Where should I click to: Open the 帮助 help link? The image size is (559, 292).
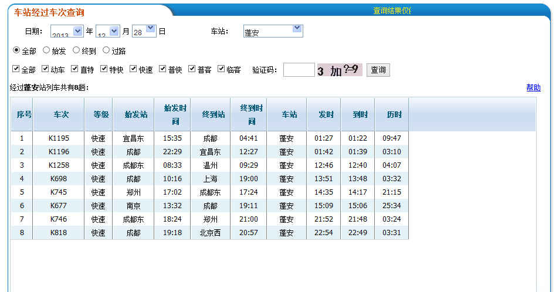coord(533,88)
